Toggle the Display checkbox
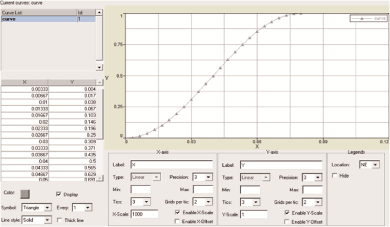The image size is (390, 227). (x=58, y=194)
